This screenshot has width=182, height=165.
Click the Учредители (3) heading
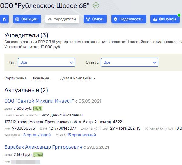tap(26, 35)
